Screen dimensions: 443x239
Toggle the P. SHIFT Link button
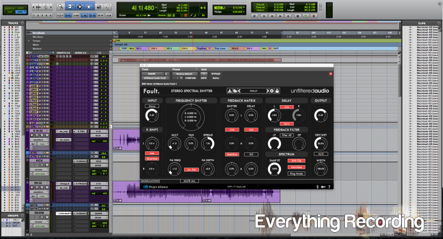point(152,154)
